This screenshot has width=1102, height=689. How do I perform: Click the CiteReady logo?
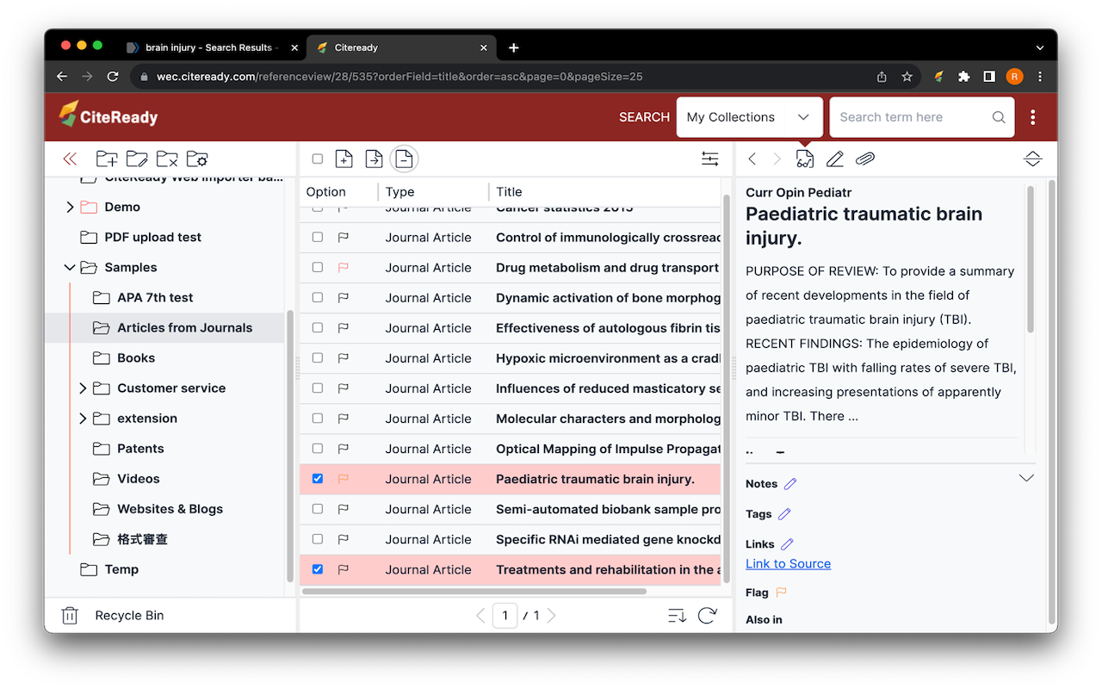pos(108,115)
